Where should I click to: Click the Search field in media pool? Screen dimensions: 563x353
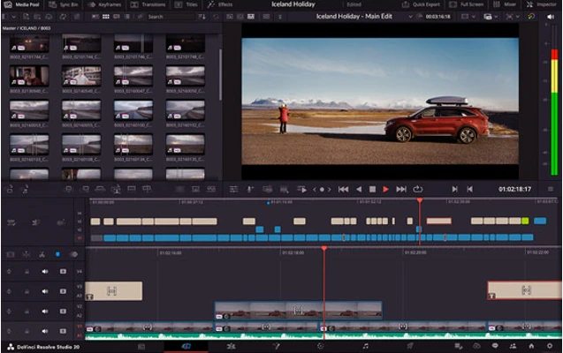[x=169, y=17]
